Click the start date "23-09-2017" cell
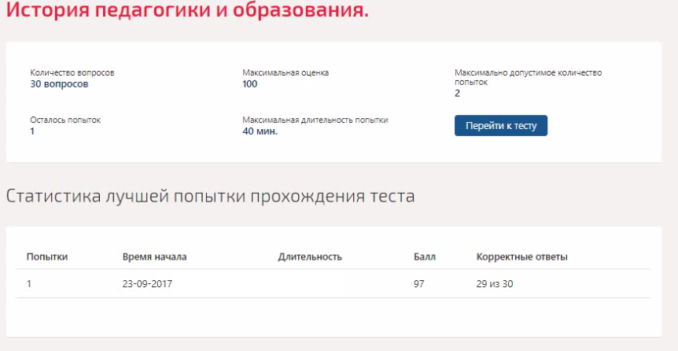Viewport: 678px width, 351px height. (x=147, y=283)
